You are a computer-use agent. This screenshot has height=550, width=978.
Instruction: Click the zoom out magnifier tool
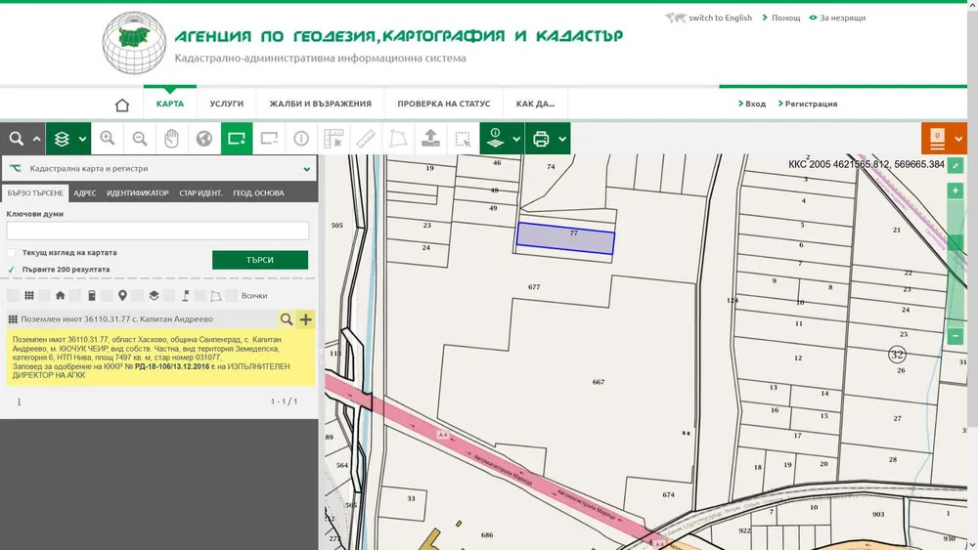click(x=140, y=139)
